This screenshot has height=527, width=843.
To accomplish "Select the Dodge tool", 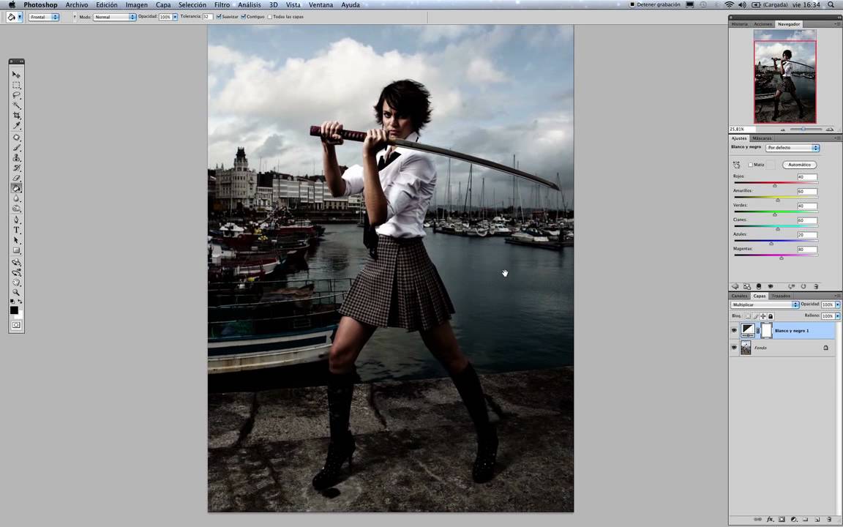I will pyautogui.click(x=16, y=209).
